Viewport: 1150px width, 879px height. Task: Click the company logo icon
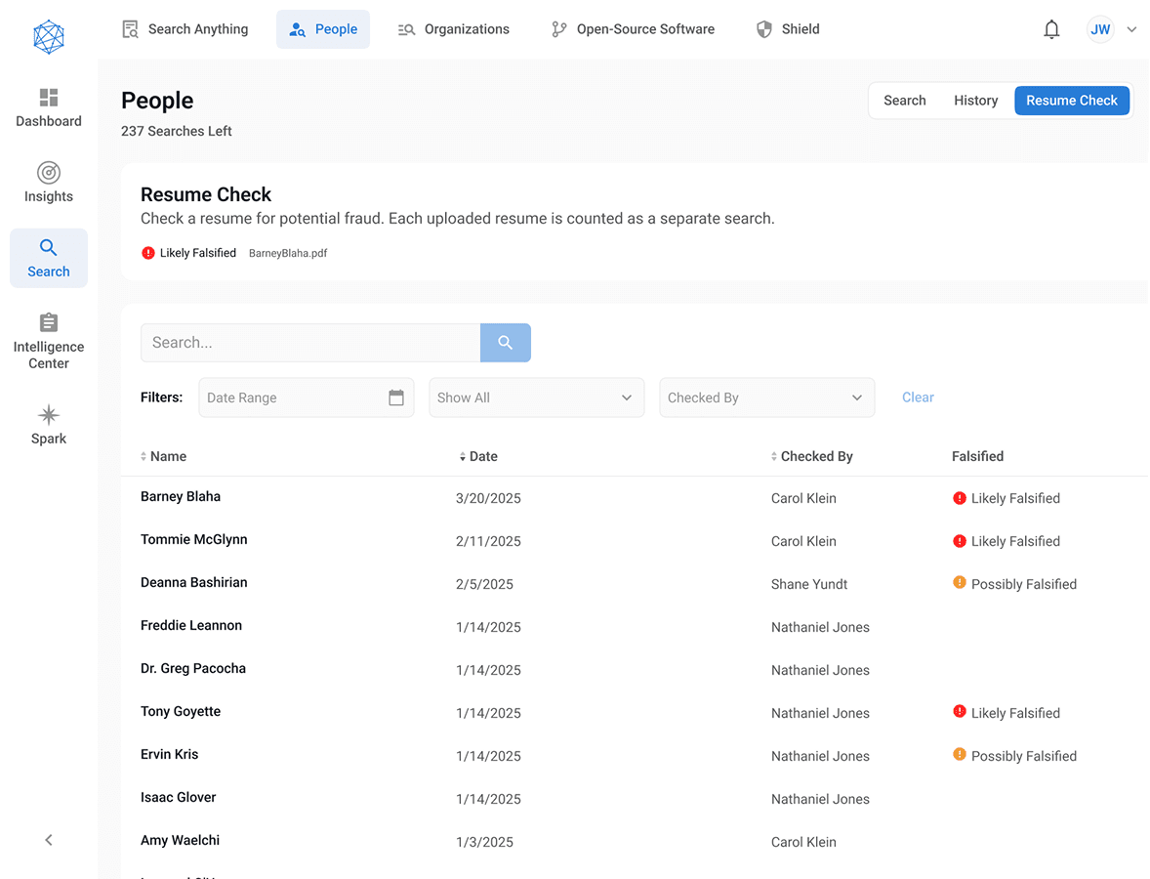pos(49,37)
